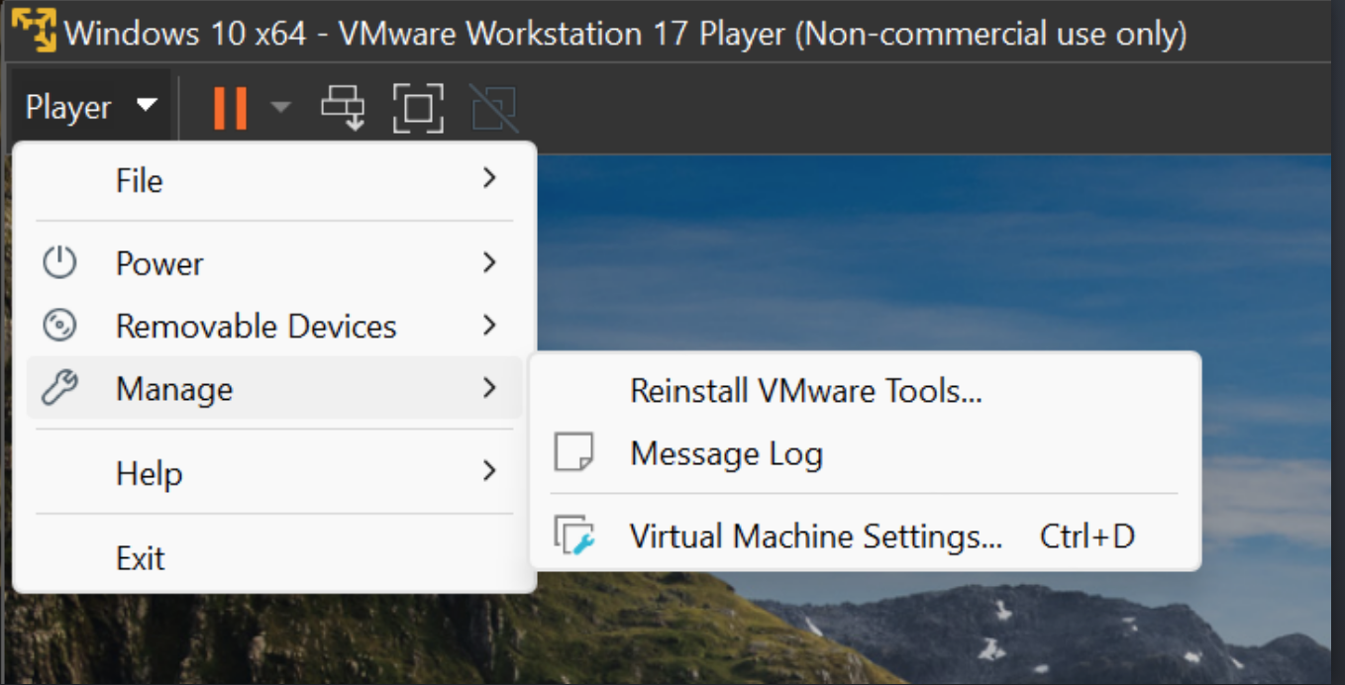Image resolution: width=1345 pixels, height=685 pixels.
Task: Open the power options dropdown arrow beside pause
Action: [x=280, y=107]
